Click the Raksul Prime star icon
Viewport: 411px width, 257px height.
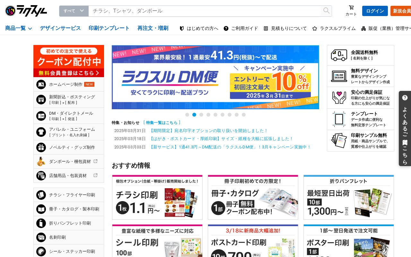point(315,28)
